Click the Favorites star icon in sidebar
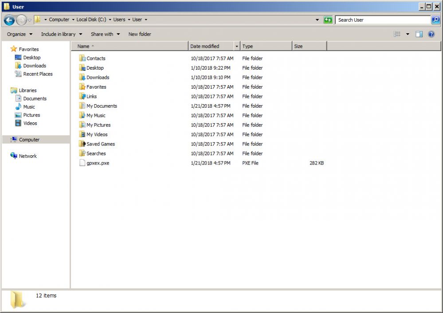This screenshot has width=443, height=313. pos(14,49)
